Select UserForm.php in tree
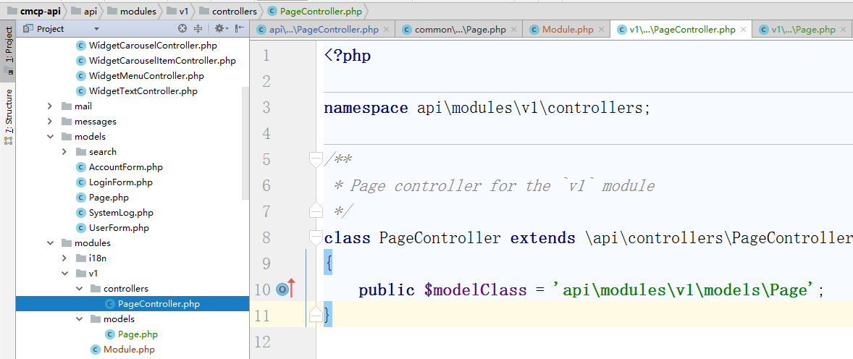The height and width of the screenshot is (359, 853). pyautogui.click(x=112, y=228)
